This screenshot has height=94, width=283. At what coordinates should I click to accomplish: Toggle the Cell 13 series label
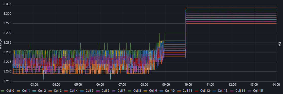(223, 90)
